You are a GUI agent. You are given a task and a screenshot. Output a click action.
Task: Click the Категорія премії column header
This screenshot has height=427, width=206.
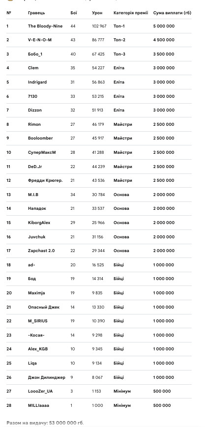click(131, 13)
